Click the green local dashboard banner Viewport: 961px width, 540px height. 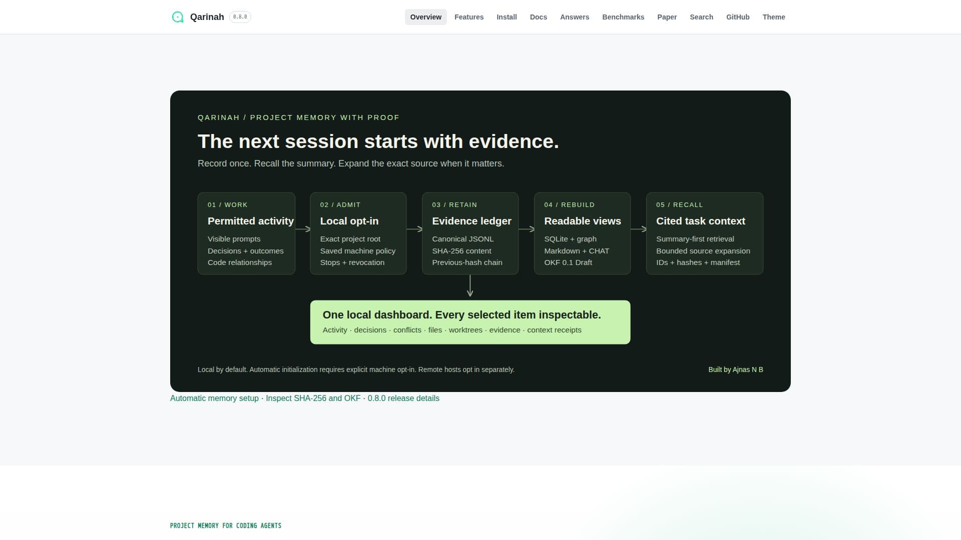pos(470,322)
